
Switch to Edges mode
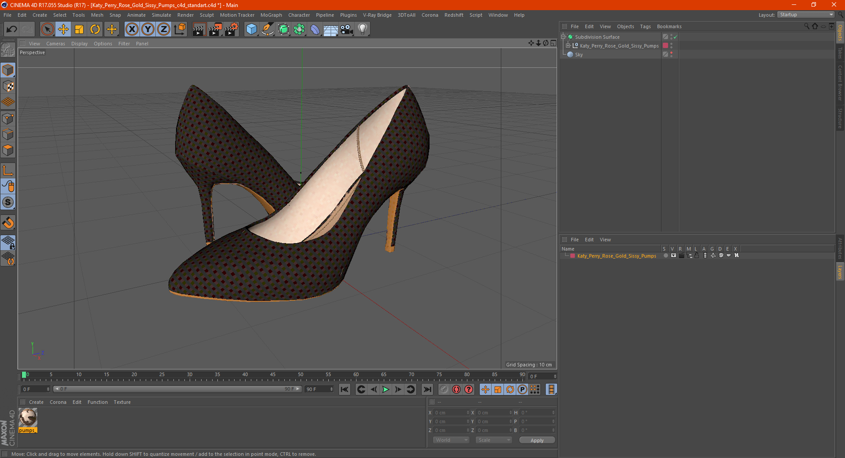pyautogui.click(x=8, y=134)
